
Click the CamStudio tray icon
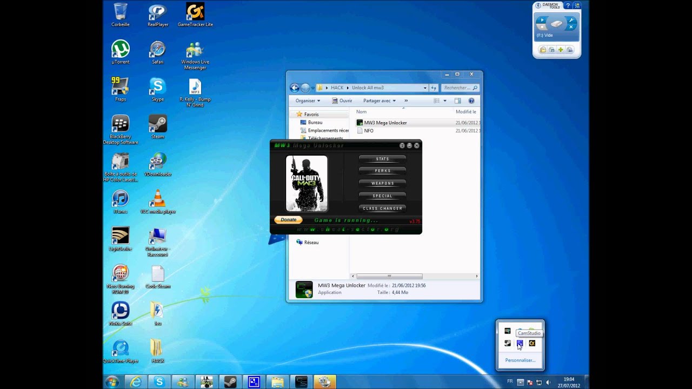(x=520, y=343)
